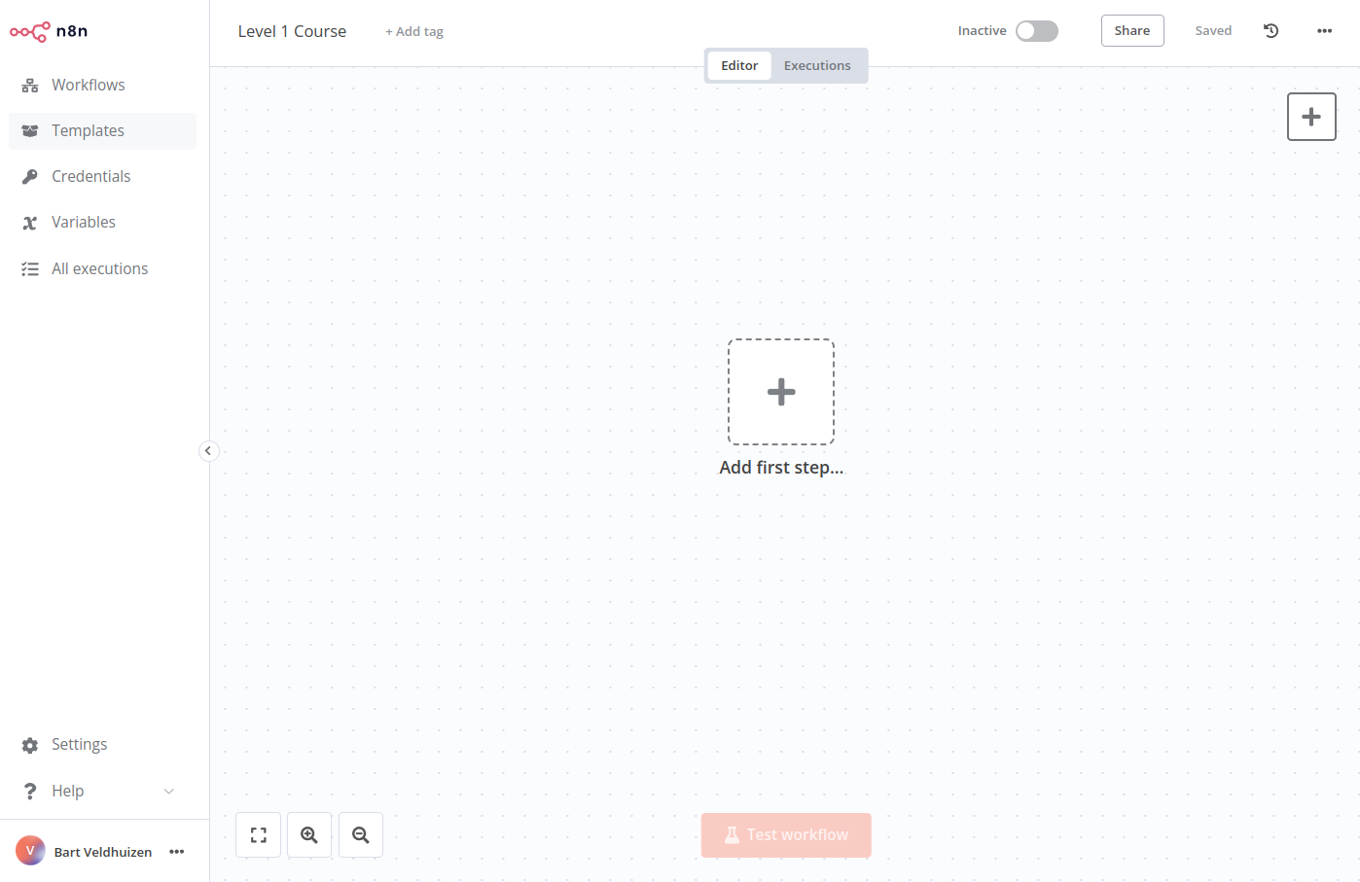The image size is (1360, 882).
Task: Select the Credentials icon in the sidebar
Action: click(x=30, y=176)
